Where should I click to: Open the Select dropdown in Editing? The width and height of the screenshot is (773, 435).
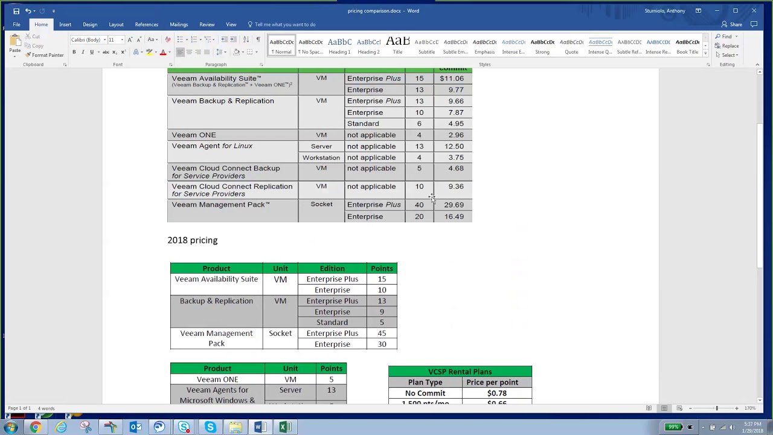pyautogui.click(x=726, y=55)
